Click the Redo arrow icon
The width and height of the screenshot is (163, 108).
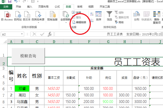(x=24, y=1)
